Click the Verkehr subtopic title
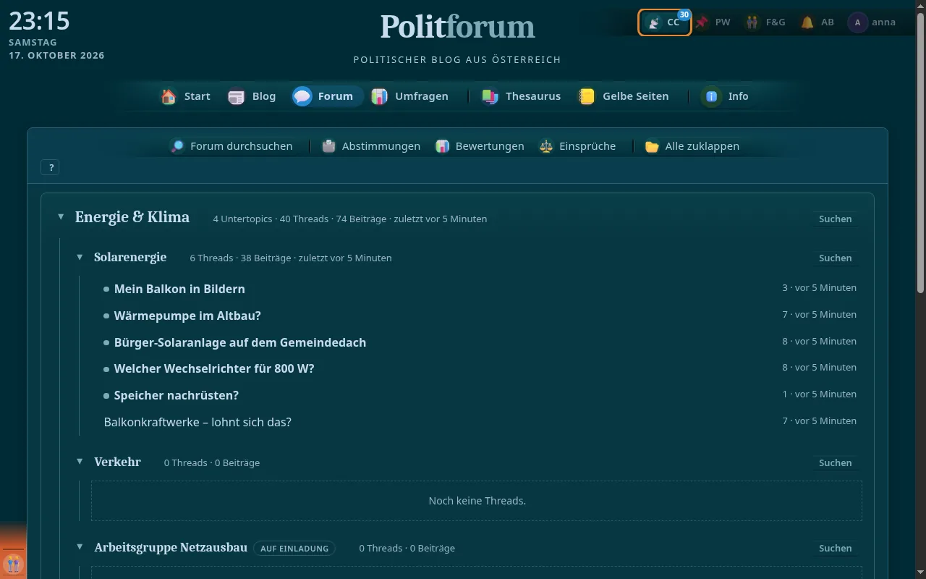This screenshot has width=926, height=579. click(x=117, y=462)
